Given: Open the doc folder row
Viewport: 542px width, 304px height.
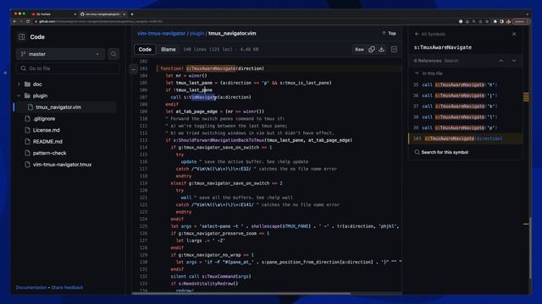Looking at the screenshot, I should pyautogui.click(x=66, y=84).
